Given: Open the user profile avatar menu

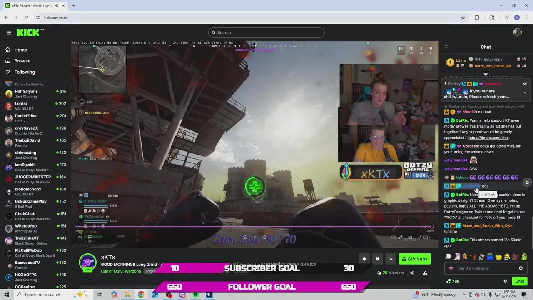Looking at the screenshot, I should 518,32.
